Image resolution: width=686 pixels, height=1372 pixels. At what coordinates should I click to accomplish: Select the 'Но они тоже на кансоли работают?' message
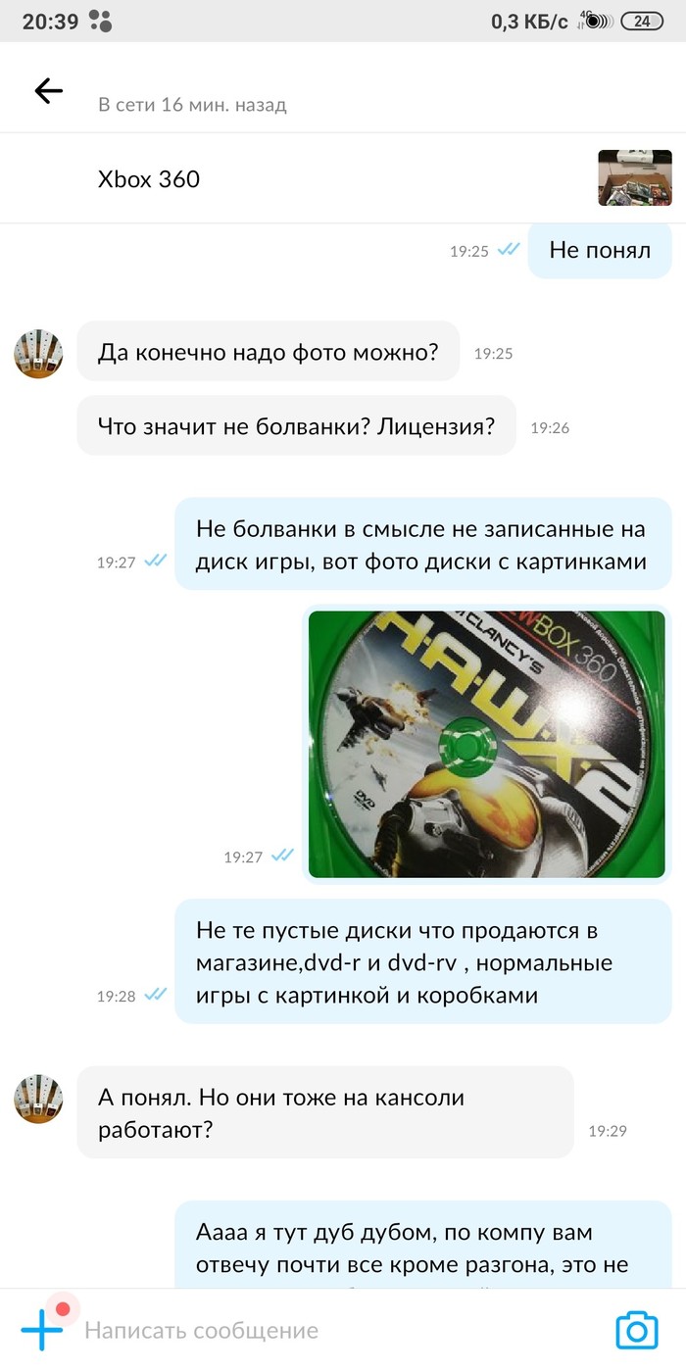pyautogui.click(x=324, y=1113)
